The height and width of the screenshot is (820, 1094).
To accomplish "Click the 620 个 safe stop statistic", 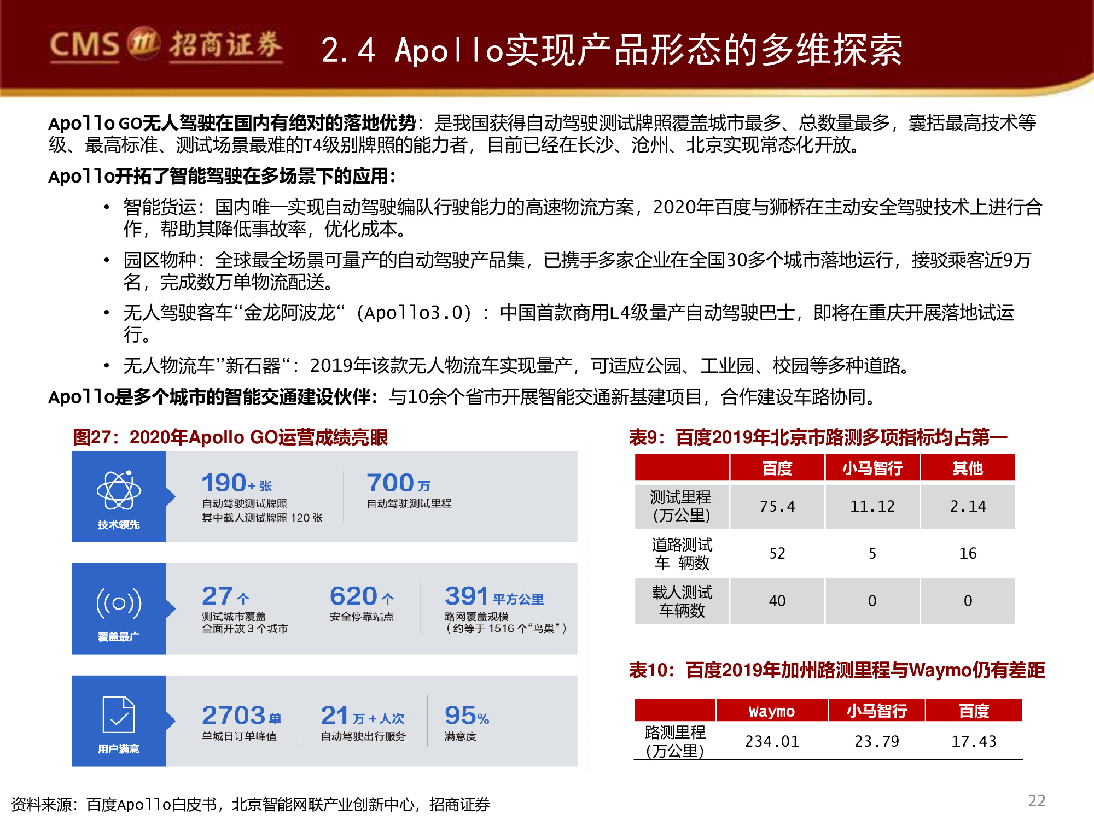I will pos(362,596).
